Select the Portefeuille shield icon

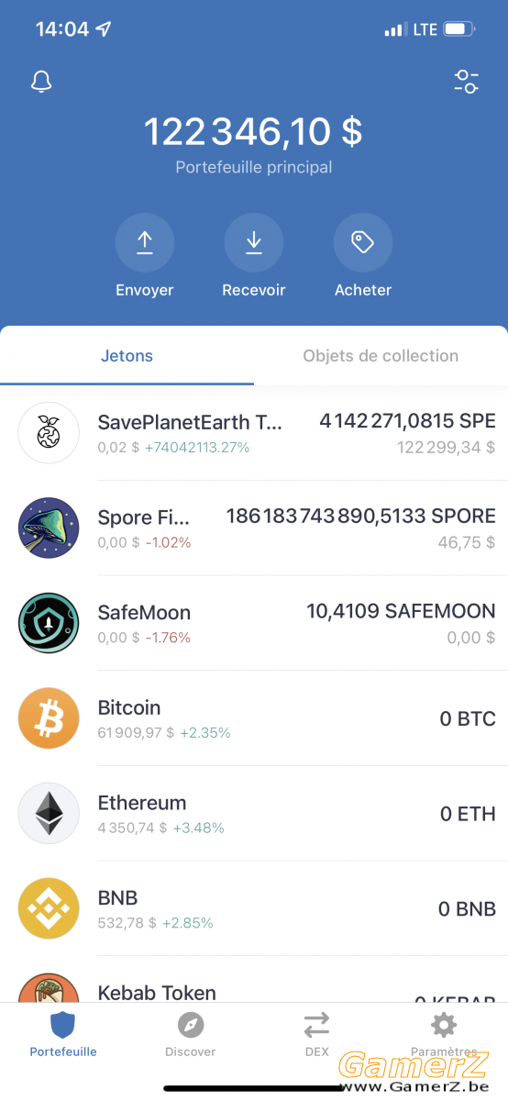coord(62,1025)
